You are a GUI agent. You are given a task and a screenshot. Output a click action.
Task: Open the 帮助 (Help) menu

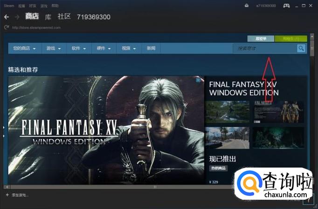click(x=55, y=6)
